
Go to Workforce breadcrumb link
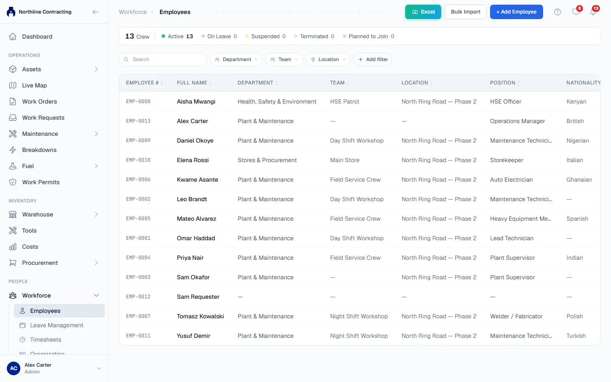pos(133,12)
